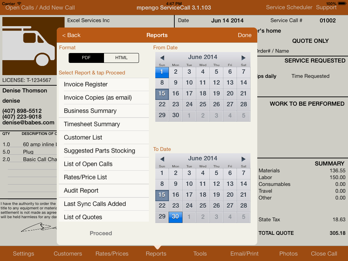The image size is (348, 261).
Task: Tap the Proceed button
Action: [x=101, y=233]
